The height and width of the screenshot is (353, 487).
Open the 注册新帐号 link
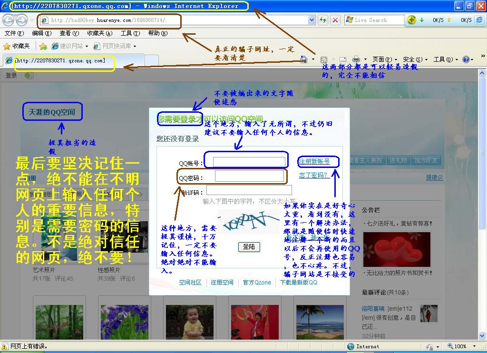pyautogui.click(x=314, y=161)
